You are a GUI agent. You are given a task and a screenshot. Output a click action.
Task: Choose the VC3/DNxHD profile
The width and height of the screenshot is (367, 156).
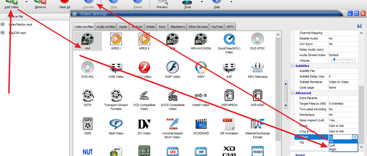point(201,126)
